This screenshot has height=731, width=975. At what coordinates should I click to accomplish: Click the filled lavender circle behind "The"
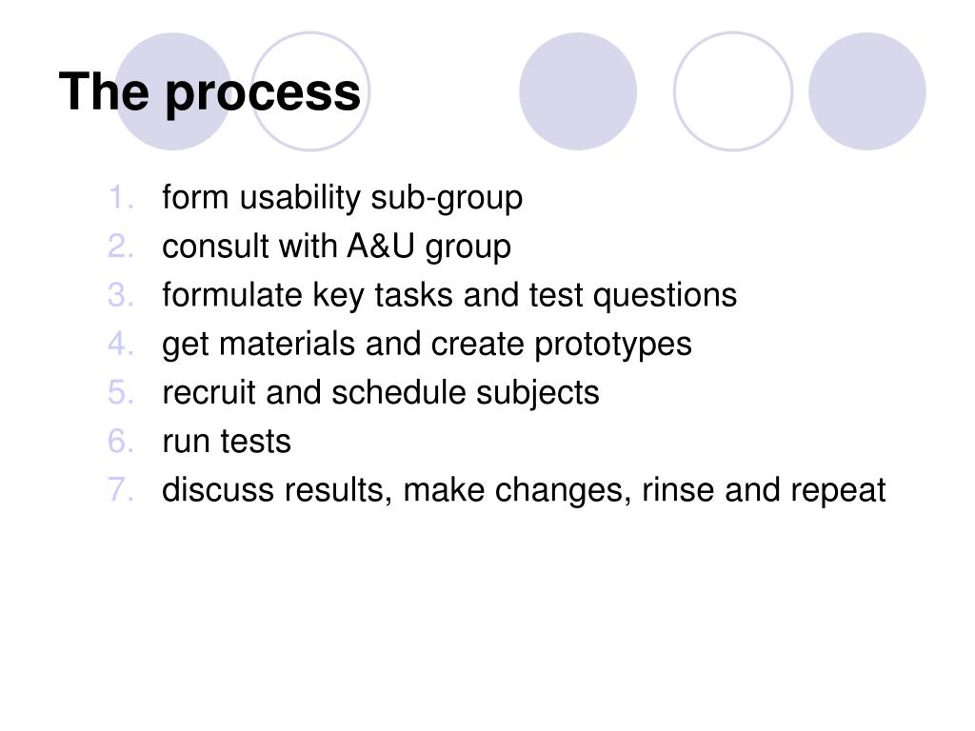point(173,91)
